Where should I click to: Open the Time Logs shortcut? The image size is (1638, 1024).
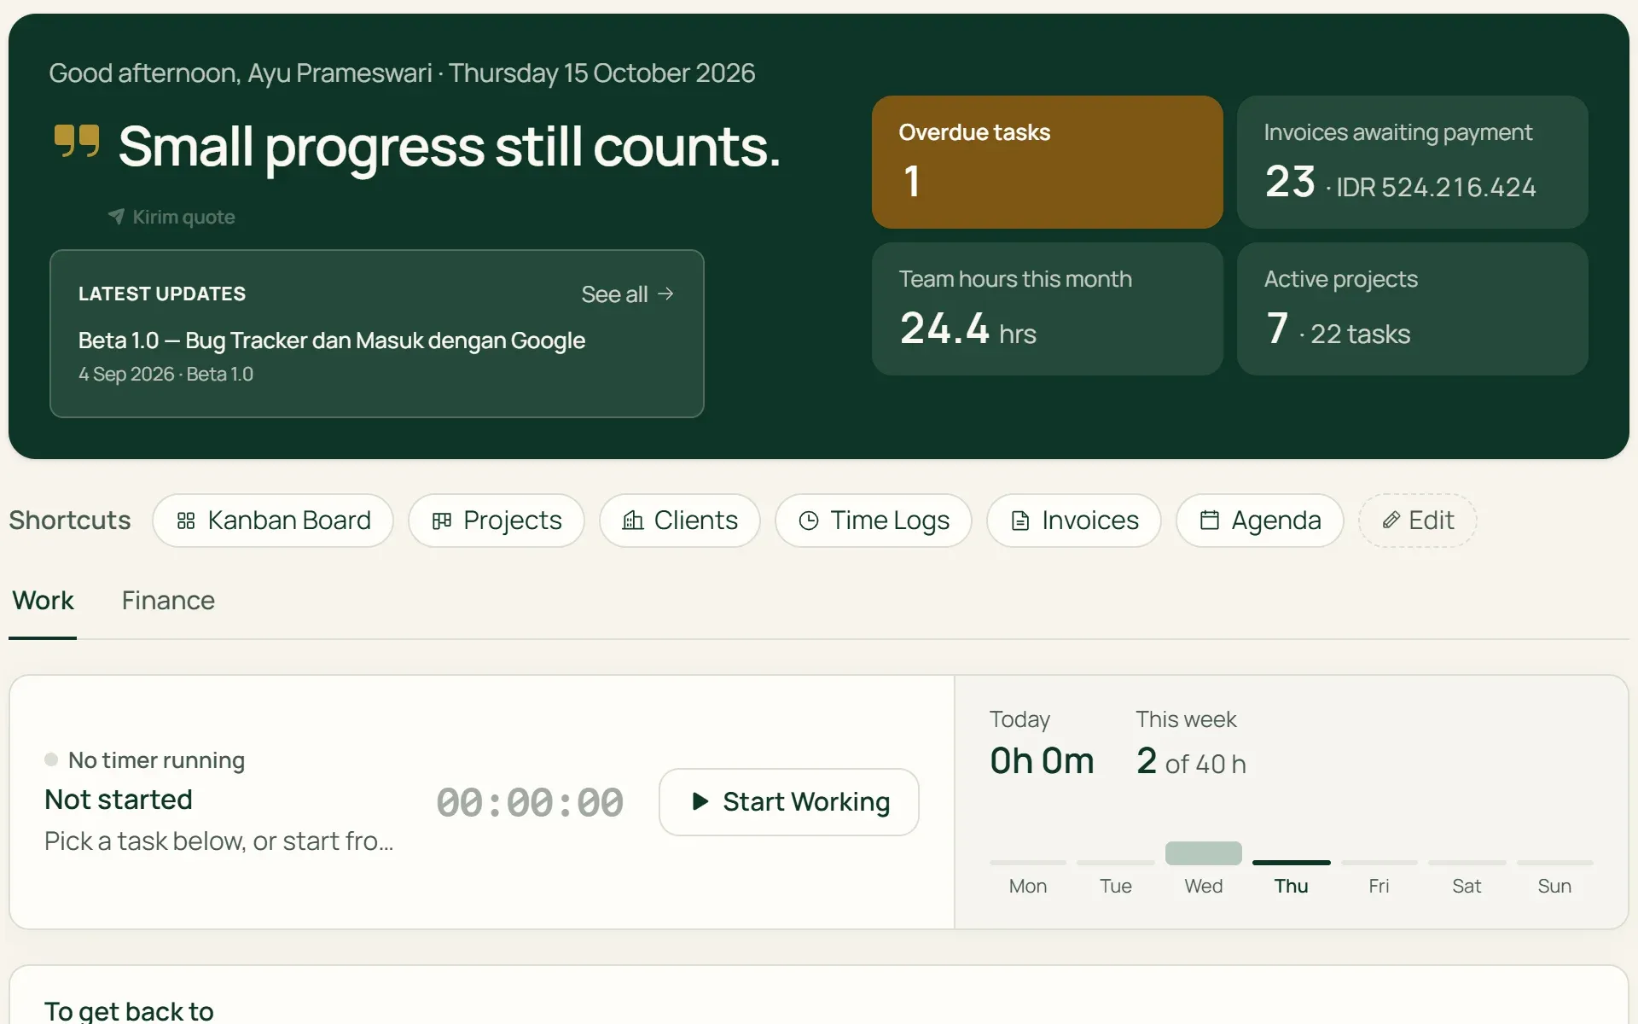pos(874,521)
